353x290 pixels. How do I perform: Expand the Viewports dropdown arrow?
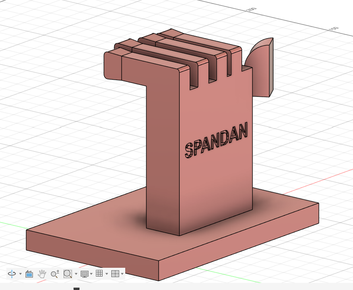[122, 274]
